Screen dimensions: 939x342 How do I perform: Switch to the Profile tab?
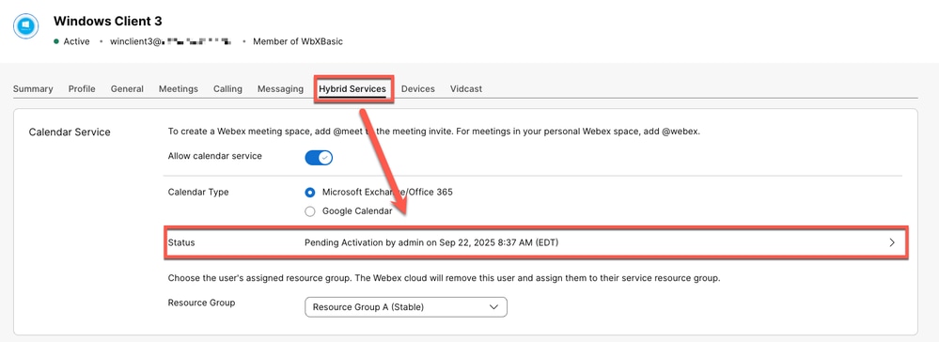pos(82,88)
